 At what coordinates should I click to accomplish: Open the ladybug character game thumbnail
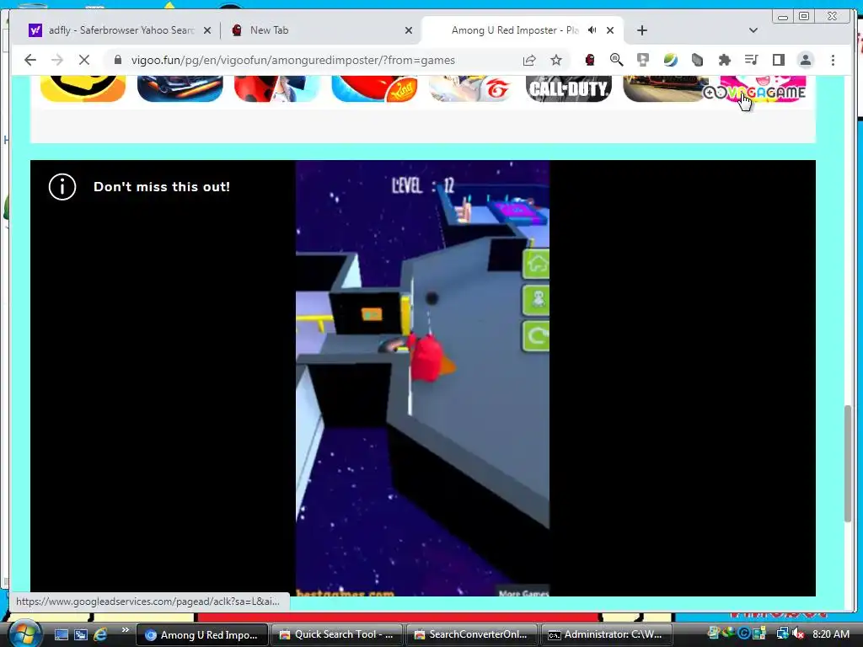click(x=276, y=89)
